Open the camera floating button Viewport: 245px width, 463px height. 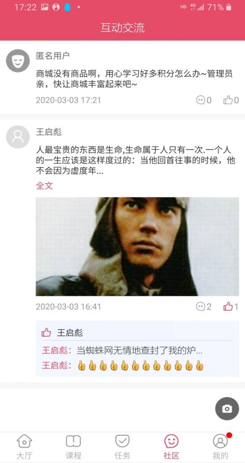coord(227,409)
